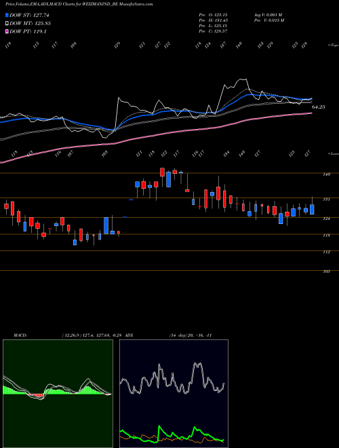
Task: Click the '<-Lows' label at right edge
Action: click(x=334, y=153)
